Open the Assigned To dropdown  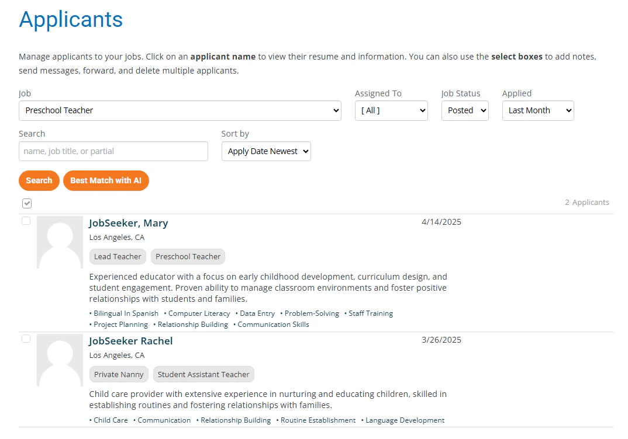pos(391,110)
